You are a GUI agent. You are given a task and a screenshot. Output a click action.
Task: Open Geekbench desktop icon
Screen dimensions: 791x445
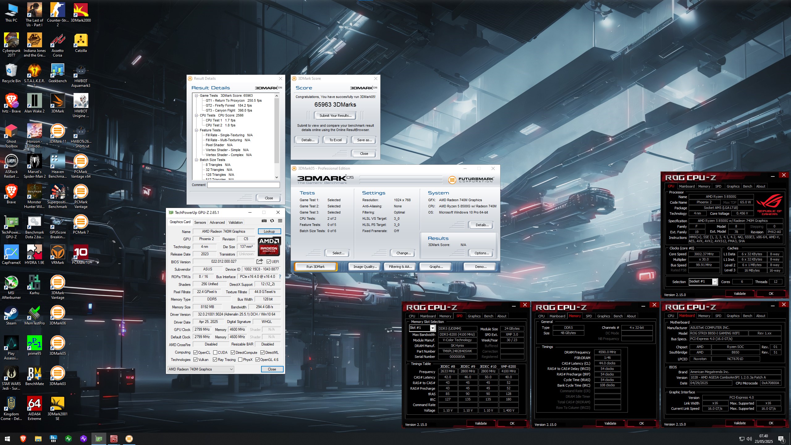(x=57, y=73)
